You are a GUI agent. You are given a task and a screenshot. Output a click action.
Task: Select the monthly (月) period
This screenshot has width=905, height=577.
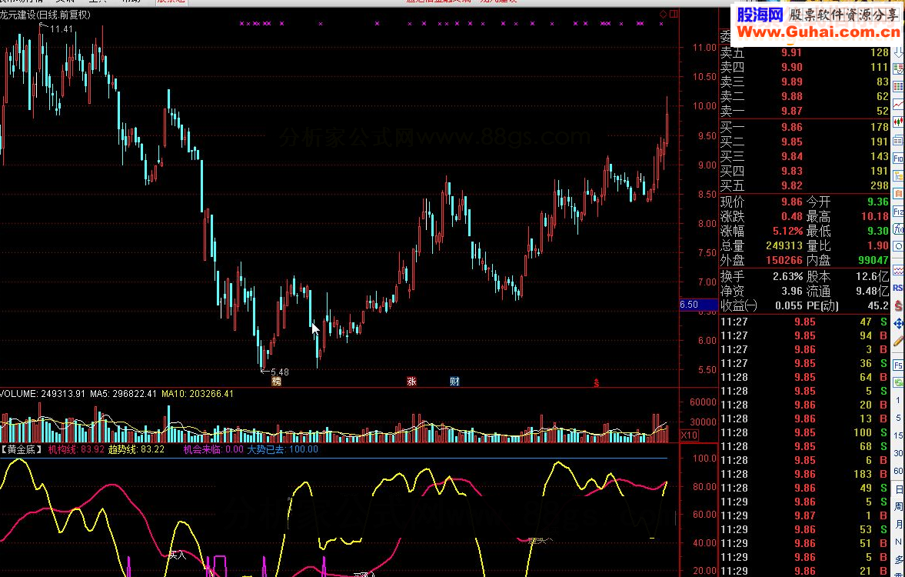click(899, 525)
